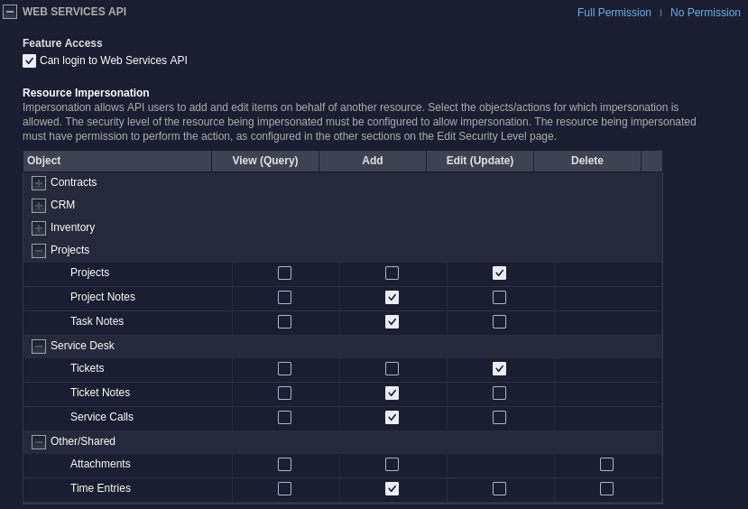The height and width of the screenshot is (509, 748).
Task: Check View (Query) for Attachments
Action: 284,464
